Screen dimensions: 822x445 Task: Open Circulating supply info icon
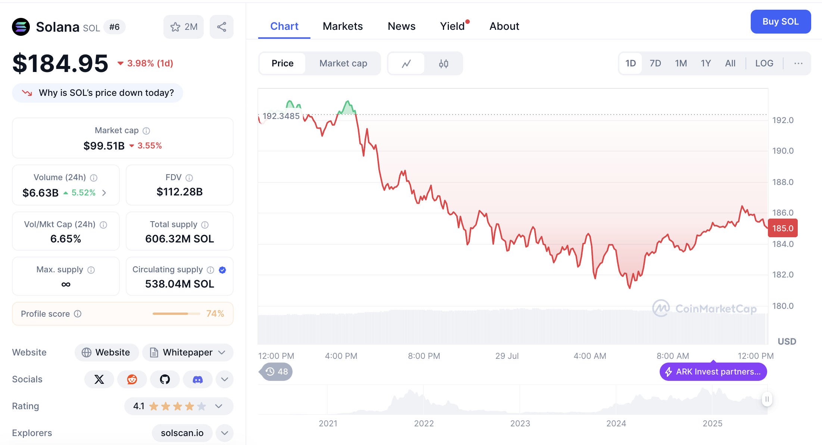[x=210, y=270]
